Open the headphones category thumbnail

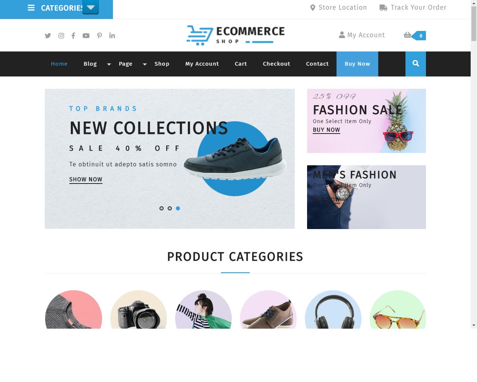(333, 310)
